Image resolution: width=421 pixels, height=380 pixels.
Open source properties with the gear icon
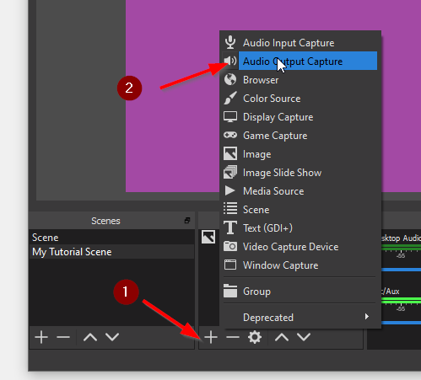tap(255, 337)
